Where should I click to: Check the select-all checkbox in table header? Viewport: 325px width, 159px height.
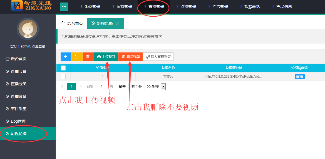click(x=63, y=68)
